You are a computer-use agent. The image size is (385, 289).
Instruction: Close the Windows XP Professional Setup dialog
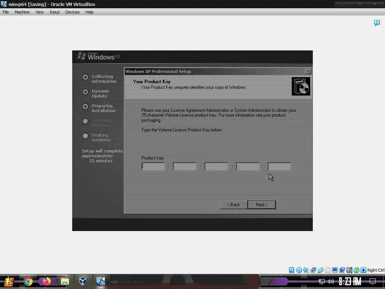pyautogui.click(x=308, y=71)
